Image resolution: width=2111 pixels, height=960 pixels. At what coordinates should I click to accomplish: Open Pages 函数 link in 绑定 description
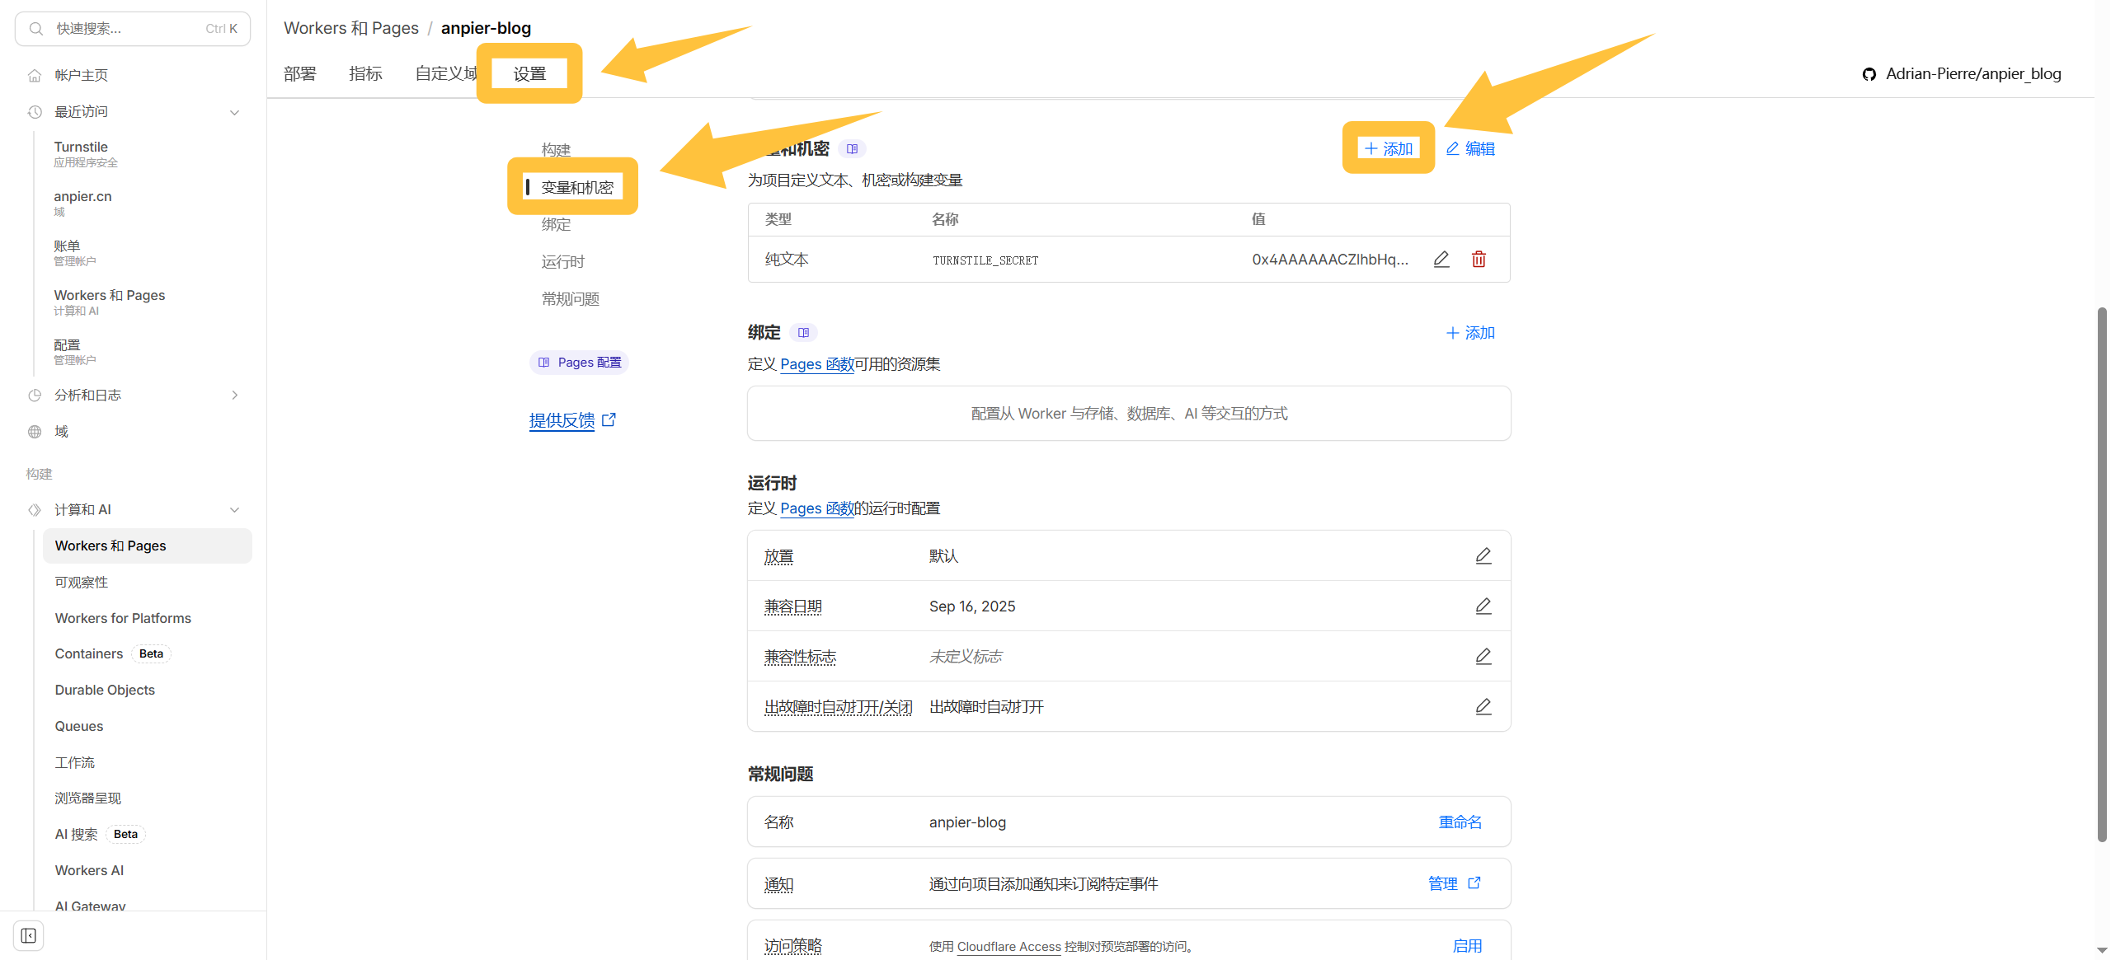(817, 364)
